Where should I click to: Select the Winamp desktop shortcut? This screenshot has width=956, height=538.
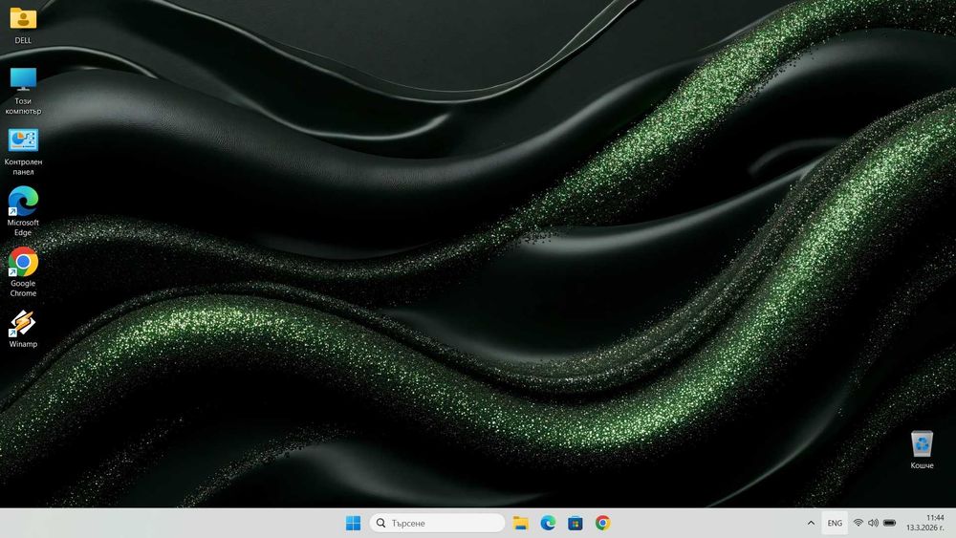click(23, 323)
